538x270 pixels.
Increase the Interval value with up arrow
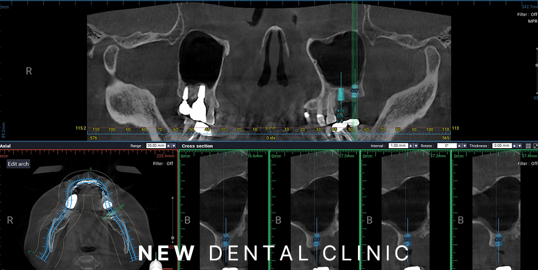click(411, 145)
